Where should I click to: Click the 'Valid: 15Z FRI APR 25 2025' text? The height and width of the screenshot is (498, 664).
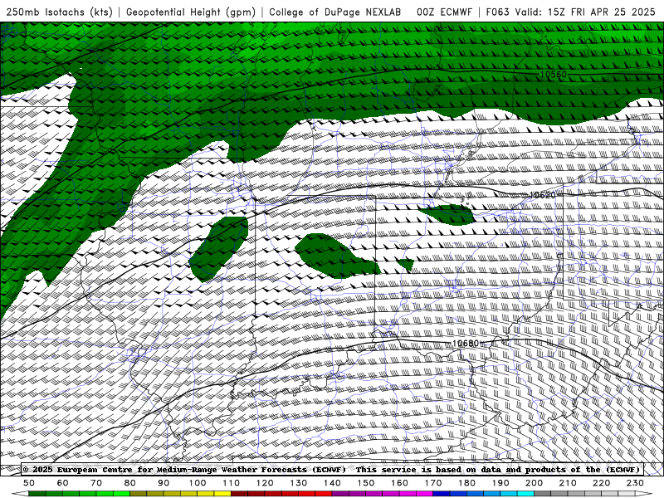585,12
